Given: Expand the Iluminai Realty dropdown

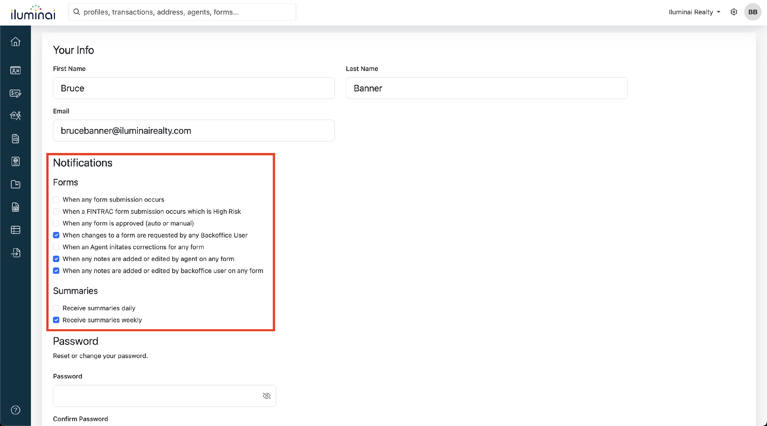Looking at the screenshot, I should pyautogui.click(x=694, y=12).
